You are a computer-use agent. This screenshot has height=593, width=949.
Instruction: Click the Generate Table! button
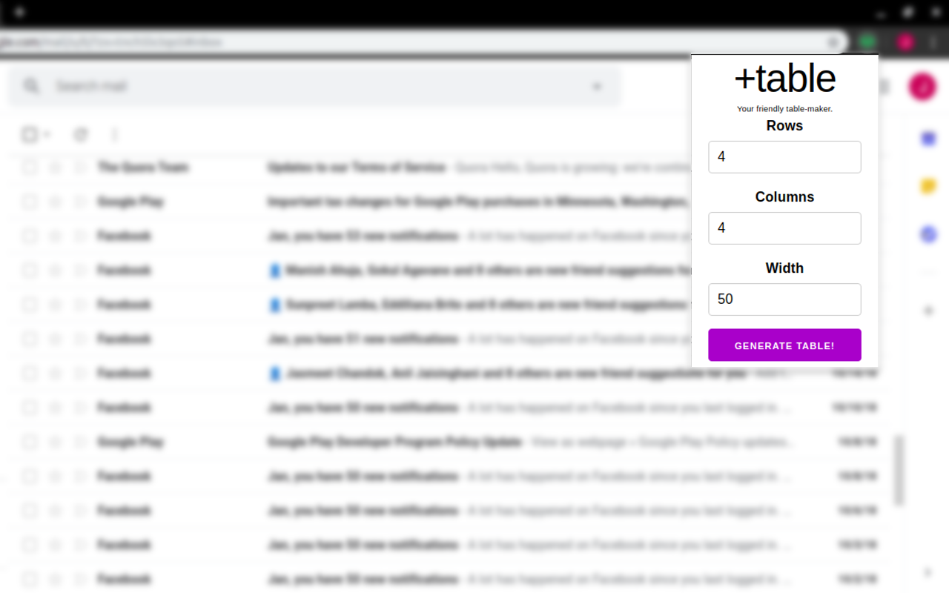point(784,345)
